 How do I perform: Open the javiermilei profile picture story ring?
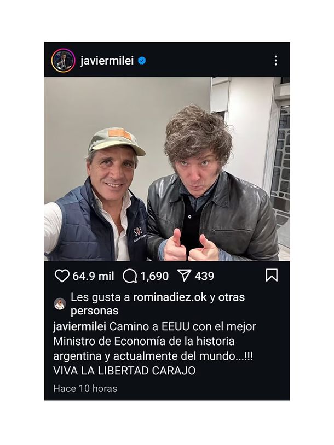(63, 61)
